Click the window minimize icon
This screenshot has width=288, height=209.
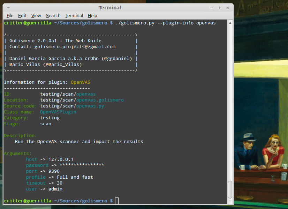[211, 7]
